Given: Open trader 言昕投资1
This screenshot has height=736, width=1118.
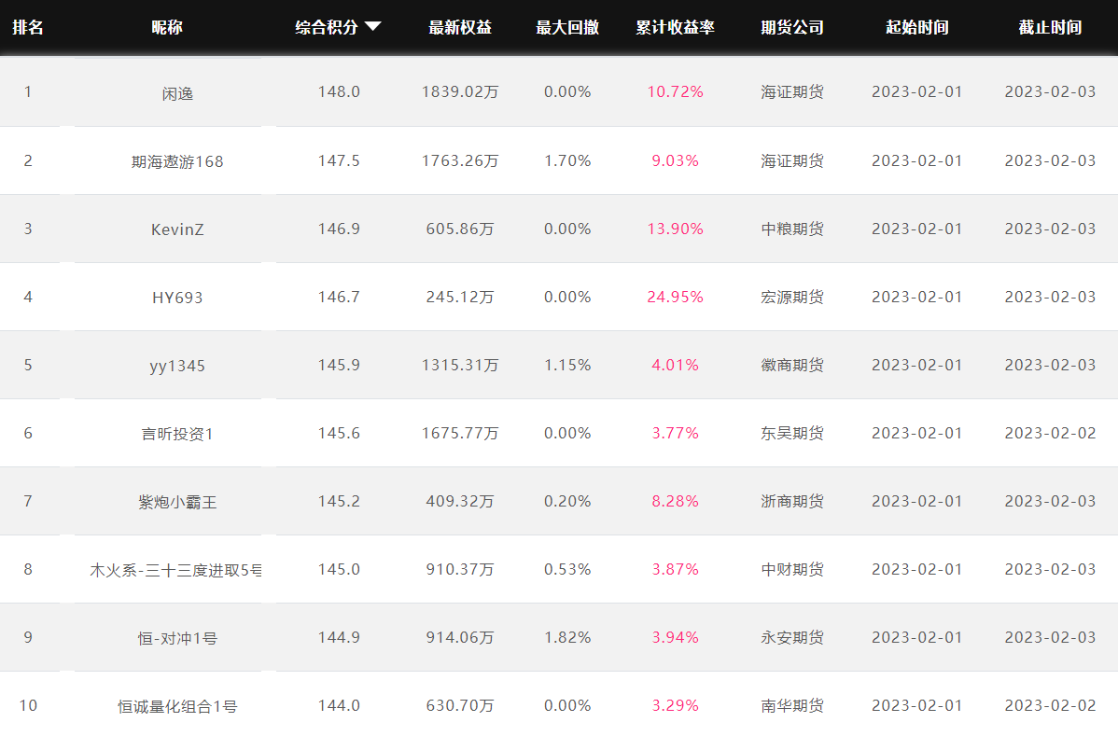Looking at the screenshot, I should coord(177,434).
